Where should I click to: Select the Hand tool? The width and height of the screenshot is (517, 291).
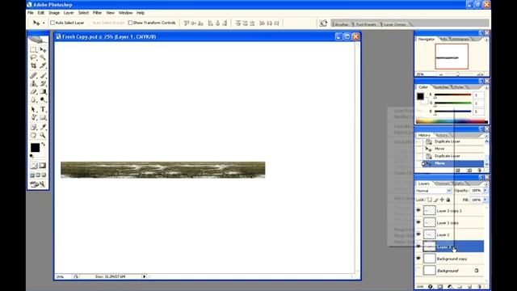click(33, 135)
